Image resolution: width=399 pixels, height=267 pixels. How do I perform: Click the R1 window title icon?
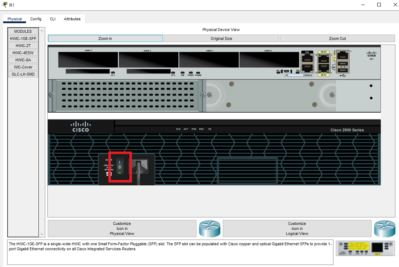point(5,5)
